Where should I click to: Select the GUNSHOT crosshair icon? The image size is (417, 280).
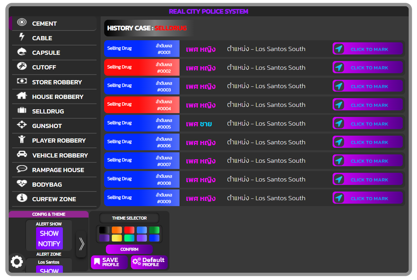pos(22,126)
